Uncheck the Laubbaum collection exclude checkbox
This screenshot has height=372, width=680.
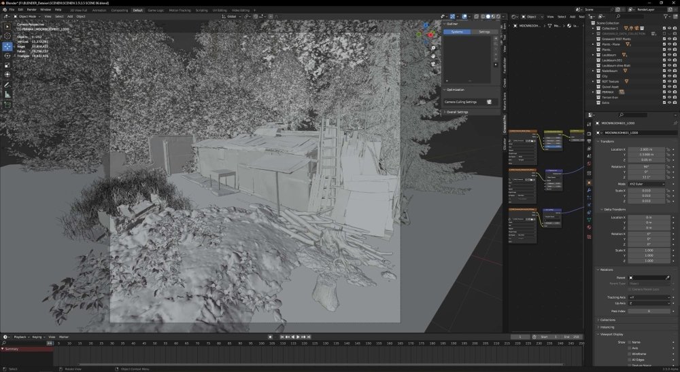pyautogui.click(x=664, y=55)
